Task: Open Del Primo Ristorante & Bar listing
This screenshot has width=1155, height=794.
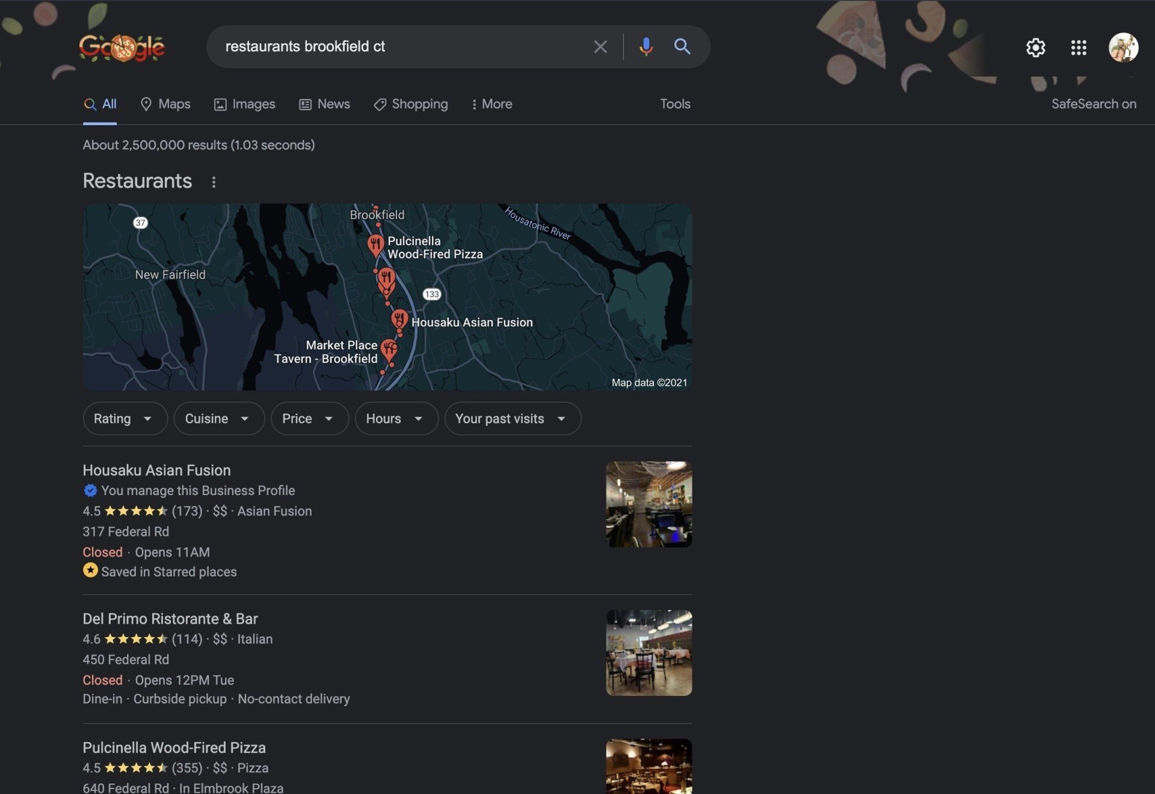Action: pos(170,618)
